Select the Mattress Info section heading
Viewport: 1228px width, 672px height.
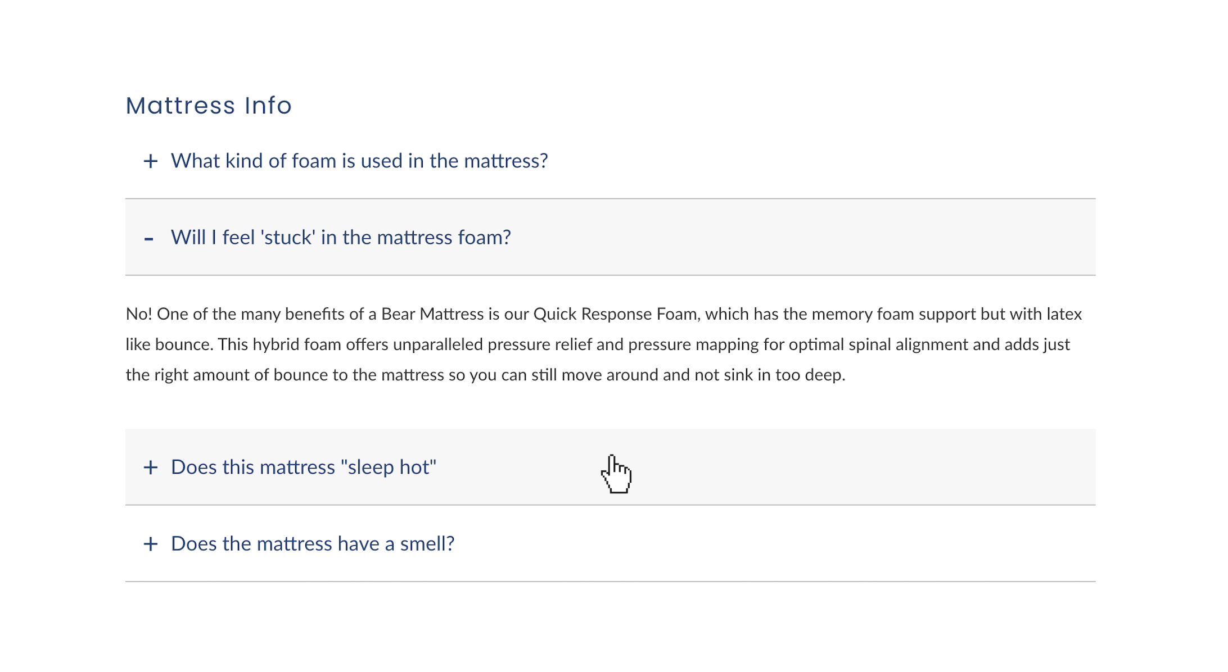click(209, 105)
